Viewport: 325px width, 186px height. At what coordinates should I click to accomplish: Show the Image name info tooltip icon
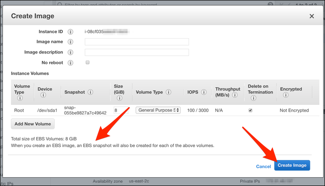(x=71, y=42)
